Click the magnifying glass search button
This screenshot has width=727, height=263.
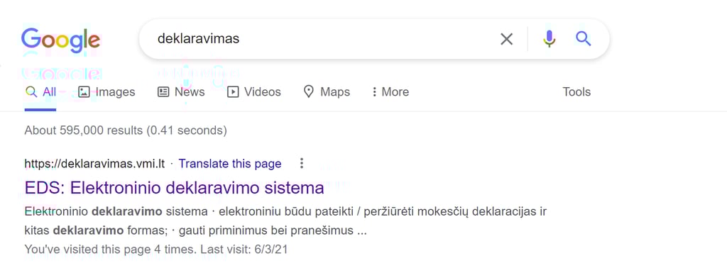point(584,39)
